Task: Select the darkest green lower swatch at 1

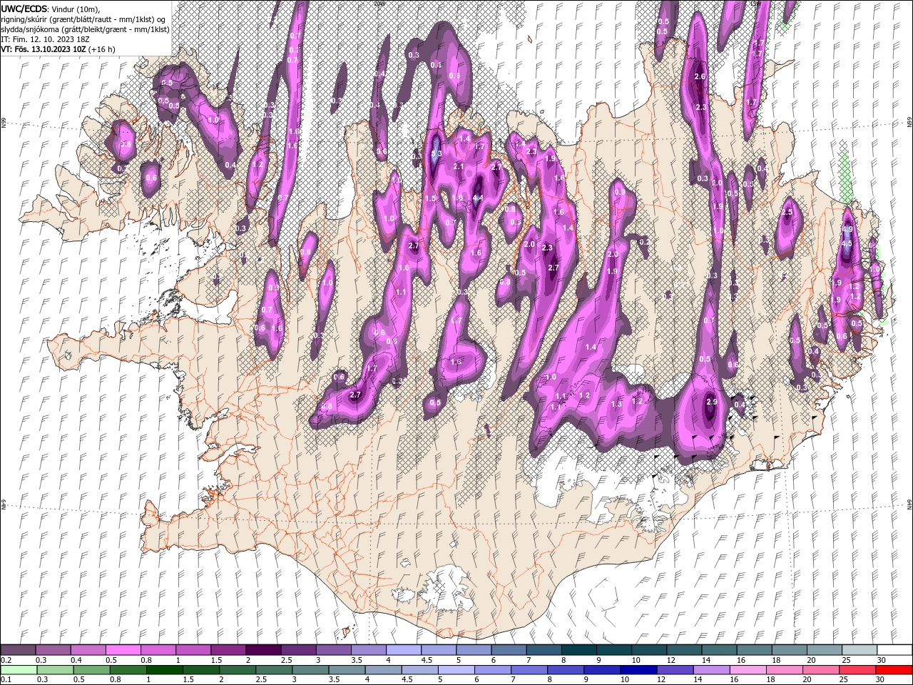Action: pos(163,670)
